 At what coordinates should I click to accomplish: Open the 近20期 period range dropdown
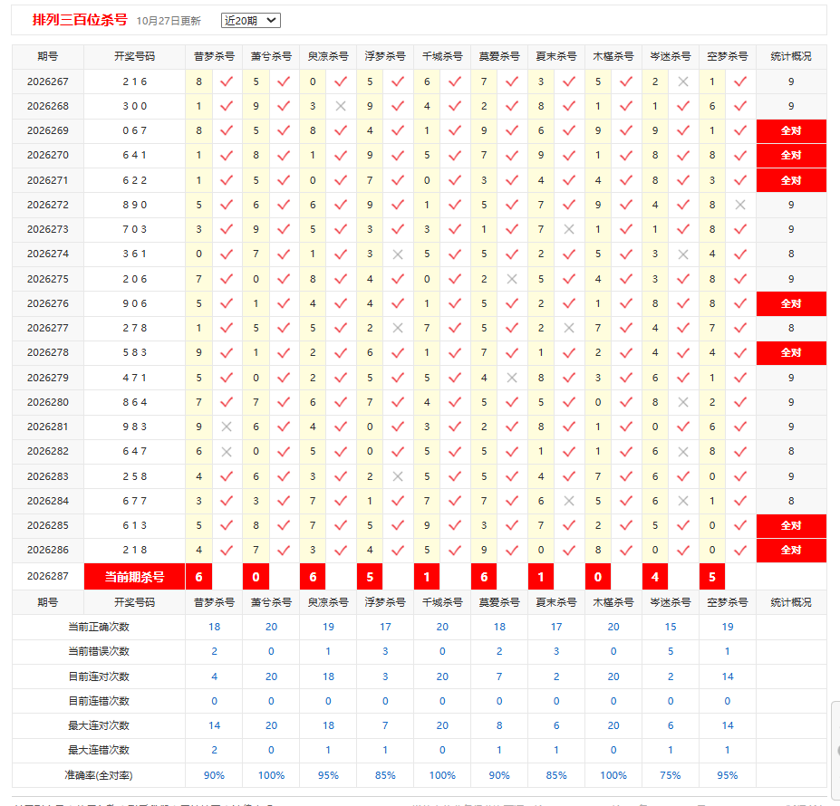pyautogui.click(x=251, y=20)
